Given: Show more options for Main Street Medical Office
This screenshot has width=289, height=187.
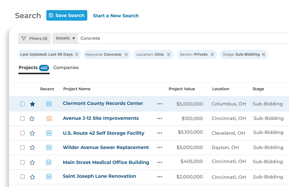Looking at the screenshot, I should pyautogui.click(x=160, y=162).
